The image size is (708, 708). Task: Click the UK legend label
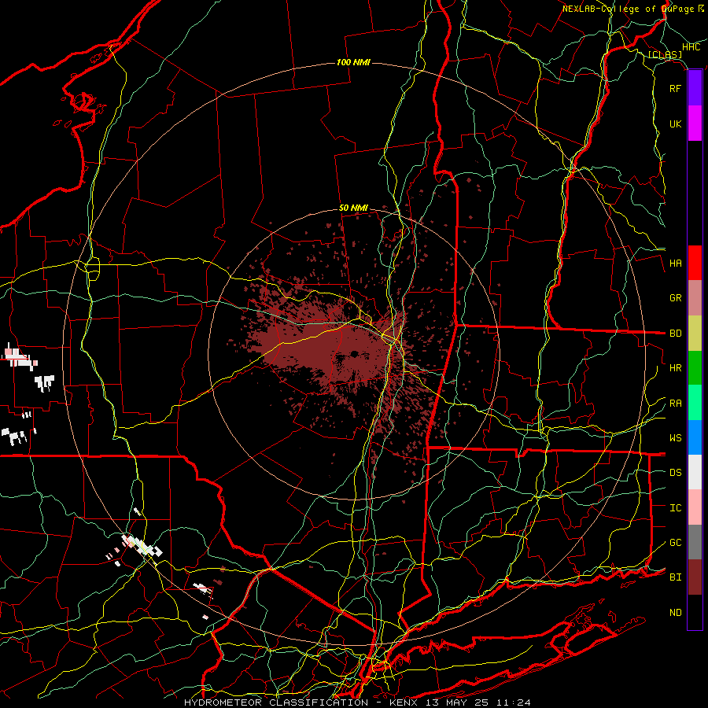click(x=676, y=124)
